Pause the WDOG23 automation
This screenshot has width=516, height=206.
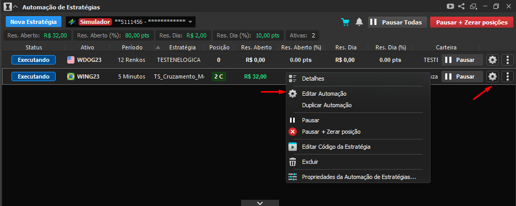tap(462, 60)
